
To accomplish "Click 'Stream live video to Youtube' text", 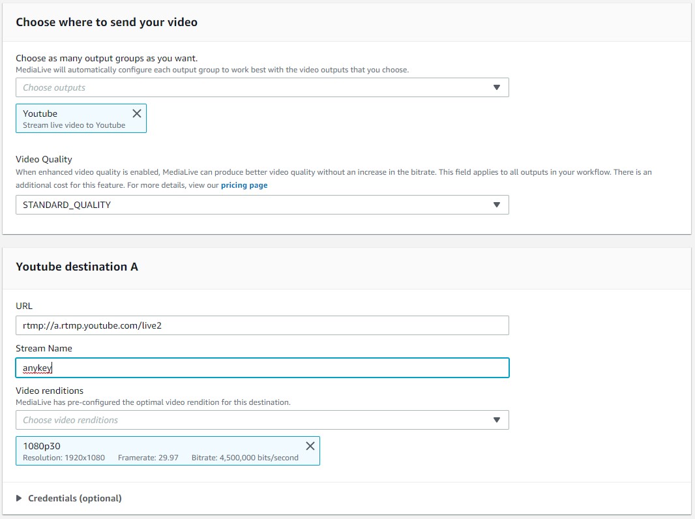I will click(74, 125).
